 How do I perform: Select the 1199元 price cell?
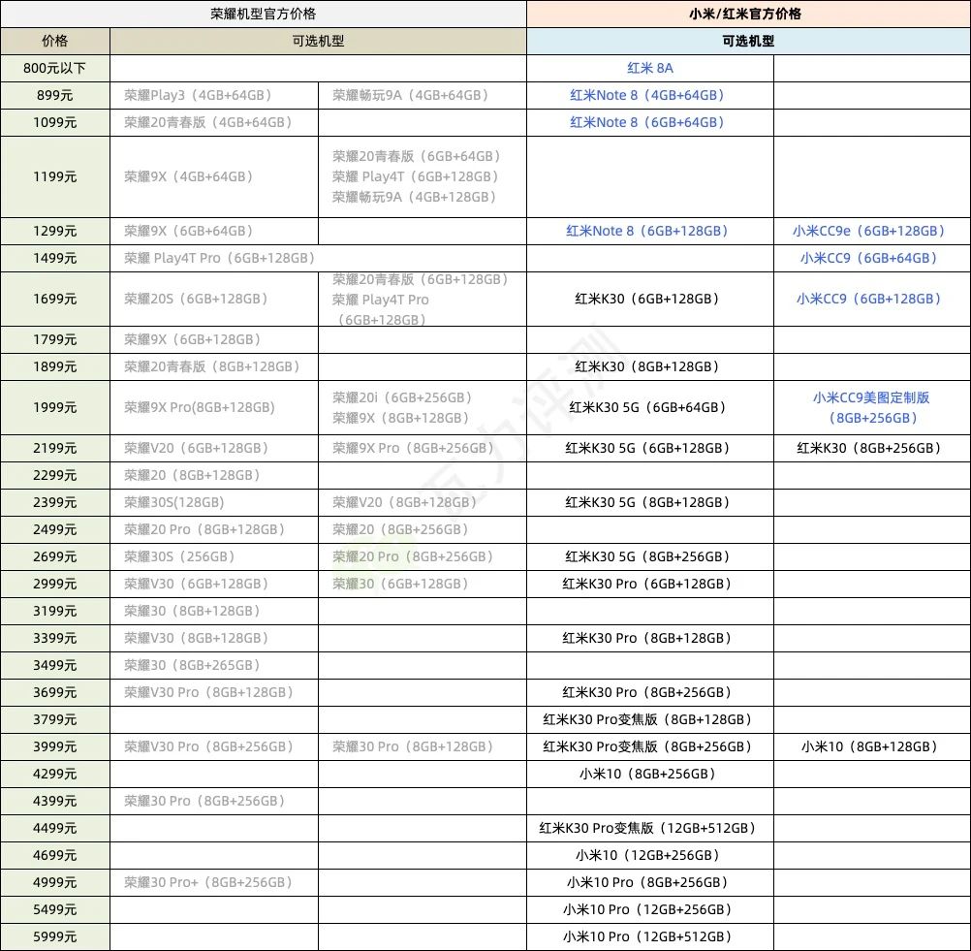pos(55,176)
